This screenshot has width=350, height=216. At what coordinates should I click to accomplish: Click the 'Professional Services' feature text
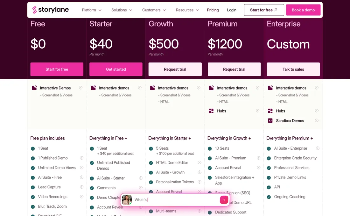coord(292,168)
